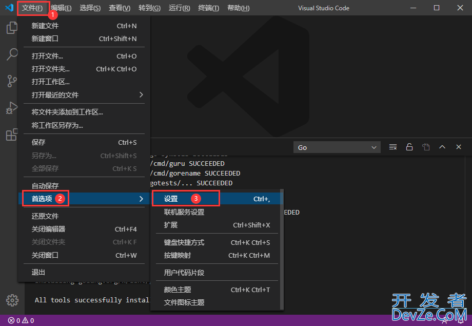Screen dimensions: 472x326
Task: Open the Source Control view
Action: point(12,81)
